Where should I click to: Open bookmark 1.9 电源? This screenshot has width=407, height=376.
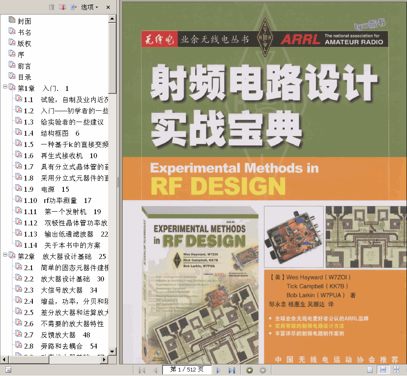(x=49, y=189)
